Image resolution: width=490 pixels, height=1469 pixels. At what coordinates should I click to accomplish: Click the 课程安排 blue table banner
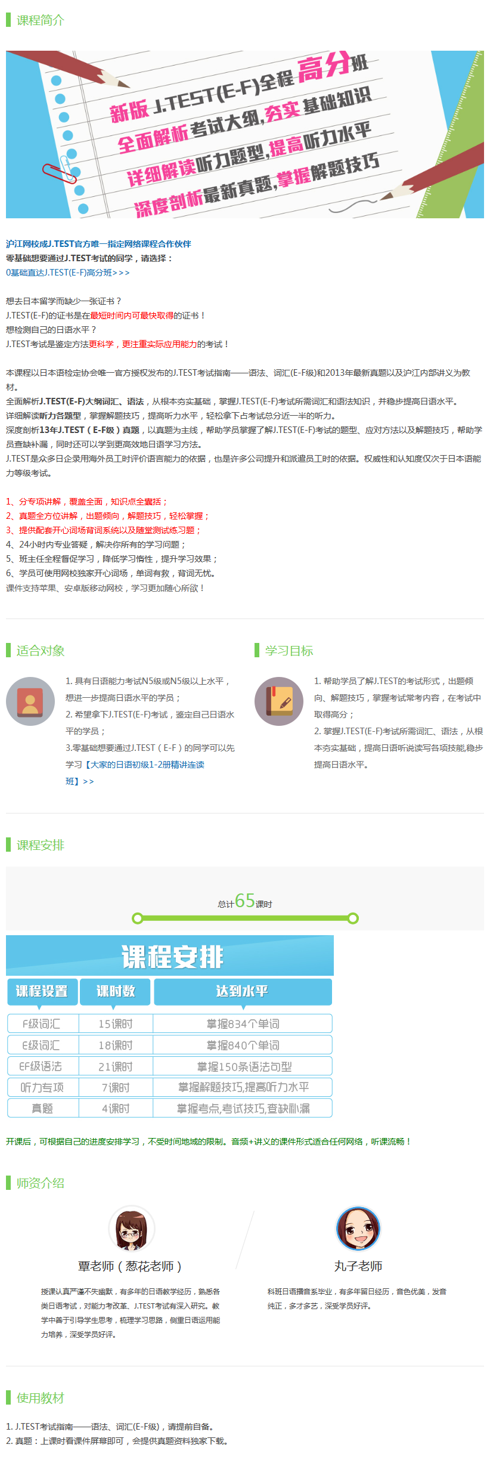coord(170,955)
